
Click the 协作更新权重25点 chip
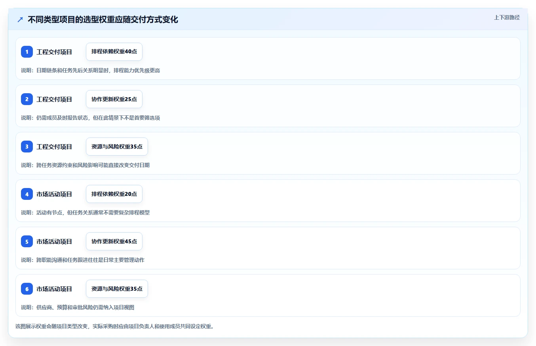(x=114, y=99)
